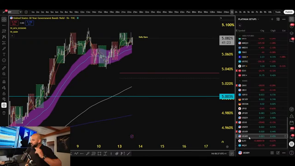
Task: Select the 1m timeframe
Action: point(33,12)
